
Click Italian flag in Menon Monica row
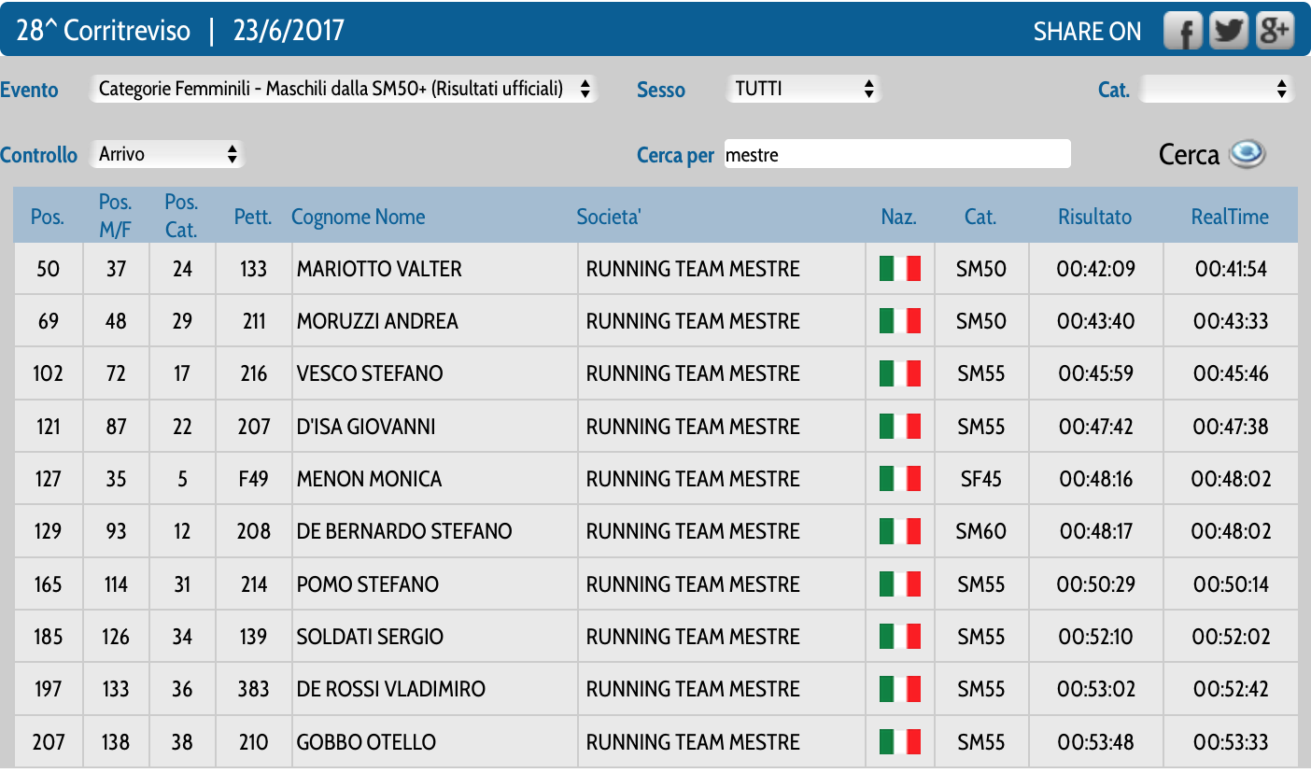point(899,479)
